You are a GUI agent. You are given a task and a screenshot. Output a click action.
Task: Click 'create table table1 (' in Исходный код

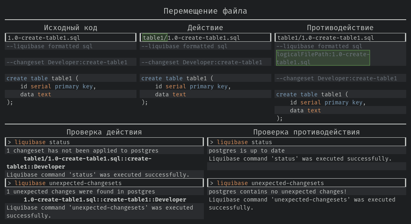(x=43, y=78)
